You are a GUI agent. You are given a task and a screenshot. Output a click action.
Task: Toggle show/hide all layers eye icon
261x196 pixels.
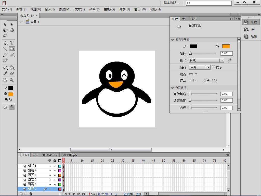(x=50, y=161)
